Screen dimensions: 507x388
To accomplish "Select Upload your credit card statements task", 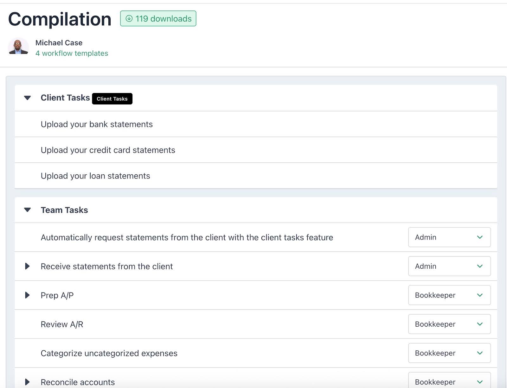I will (108, 150).
